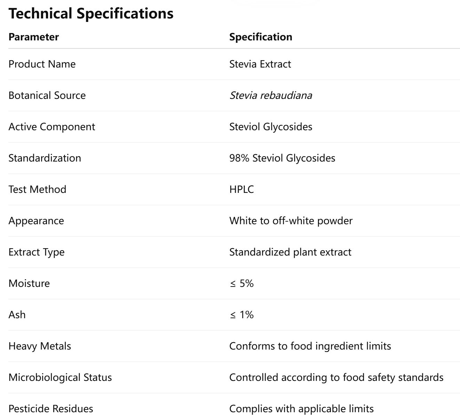Click the Heavy Metals label
Viewport: 460px width, 415px height.
click(x=40, y=346)
